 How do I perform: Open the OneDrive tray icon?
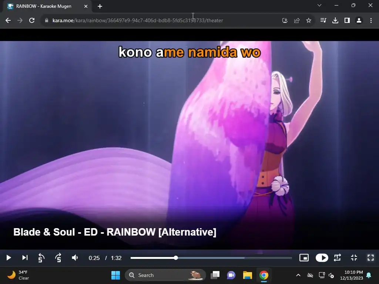(310, 275)
